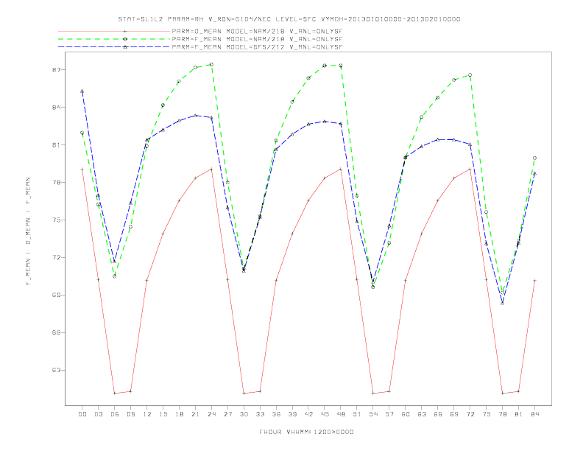This screenshot has height=451, width=583.
Task: Click the 72 tick on the y-axis
Action: tap(56, 257)
